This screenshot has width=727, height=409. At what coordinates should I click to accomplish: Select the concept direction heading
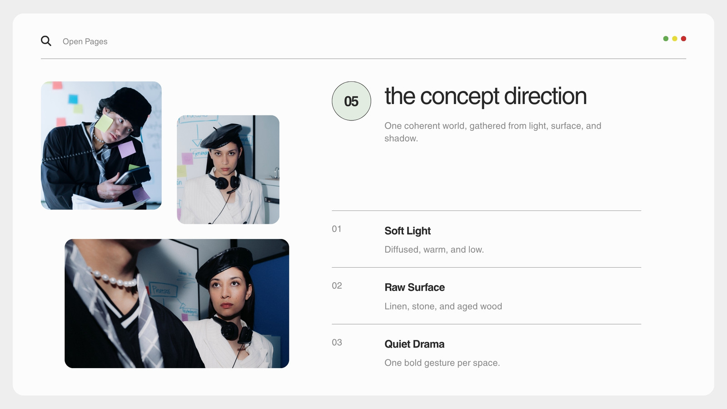486,96
